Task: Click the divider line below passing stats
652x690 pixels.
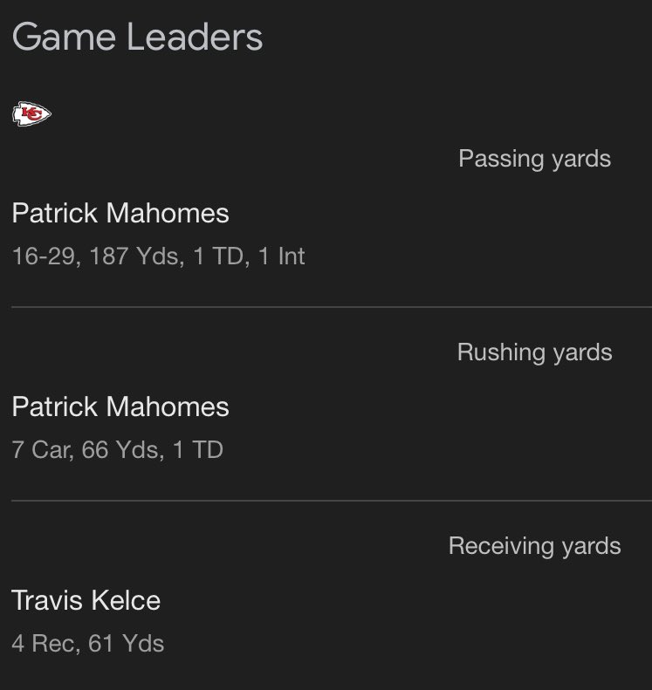Action: 332,307
